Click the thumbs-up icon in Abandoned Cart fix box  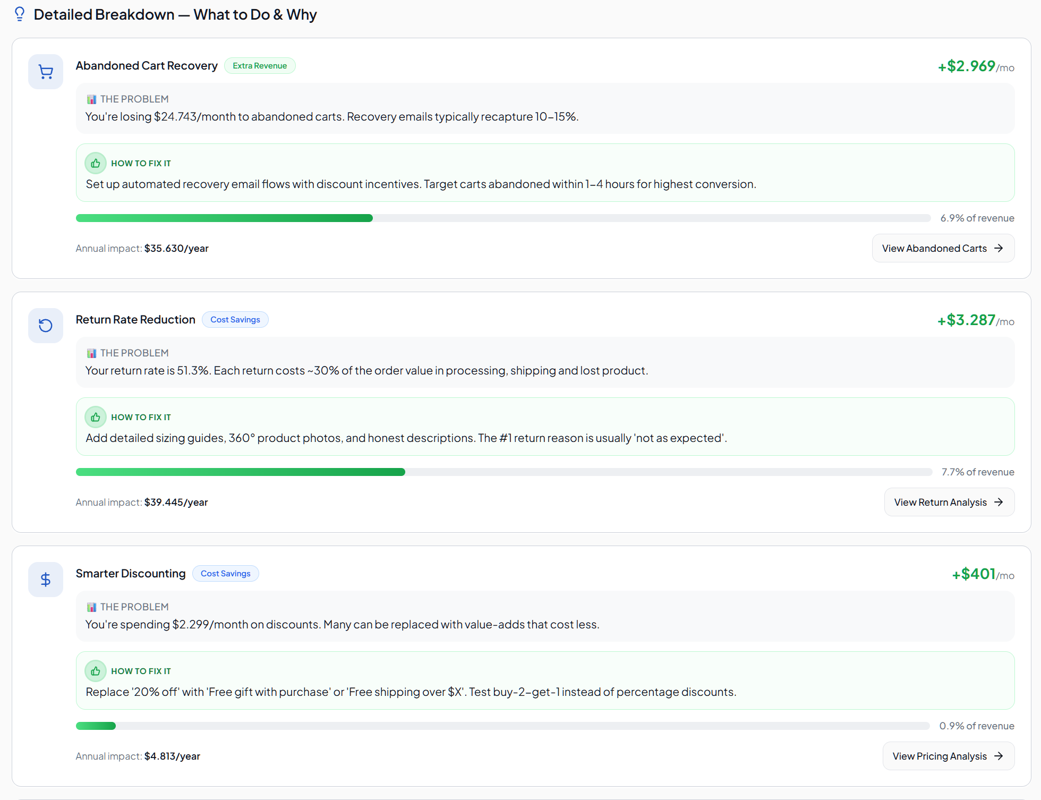[x=96, y=163]
